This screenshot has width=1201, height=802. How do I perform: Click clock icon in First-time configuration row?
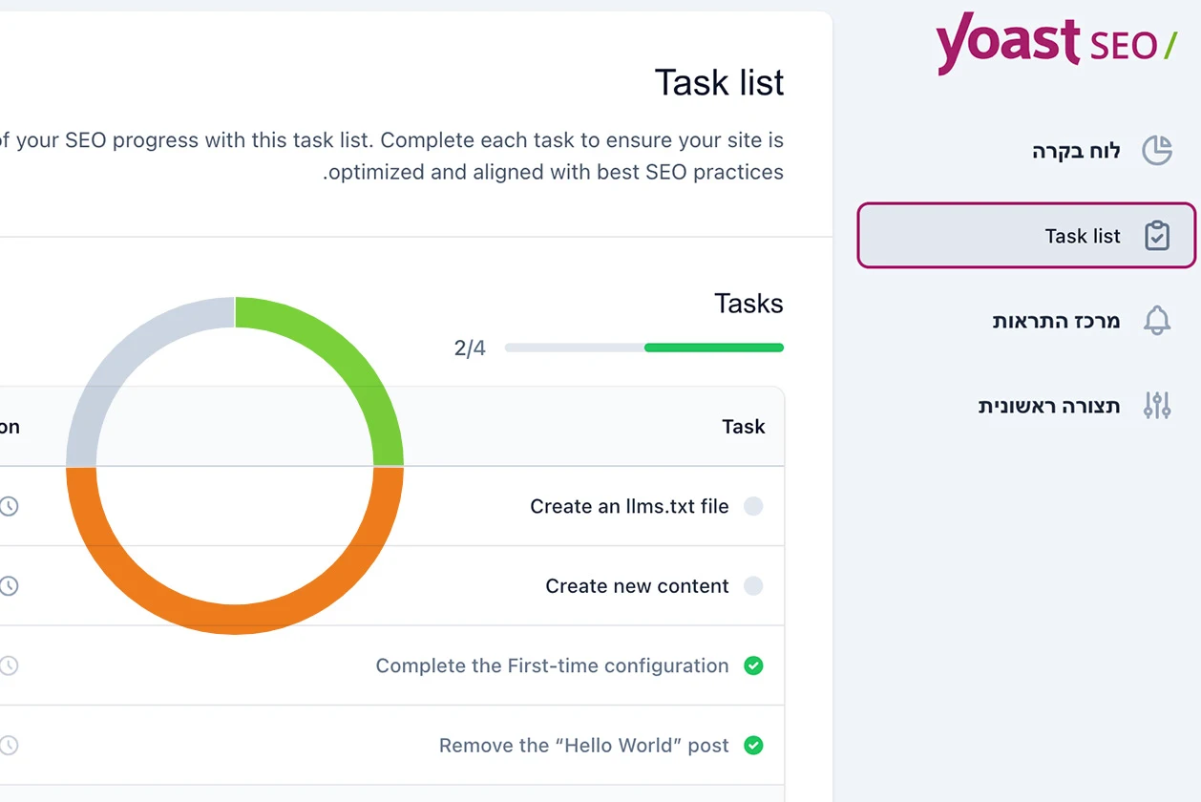point(9,665)
